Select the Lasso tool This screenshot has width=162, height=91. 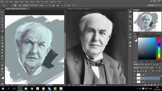click(x=2, y=18)
